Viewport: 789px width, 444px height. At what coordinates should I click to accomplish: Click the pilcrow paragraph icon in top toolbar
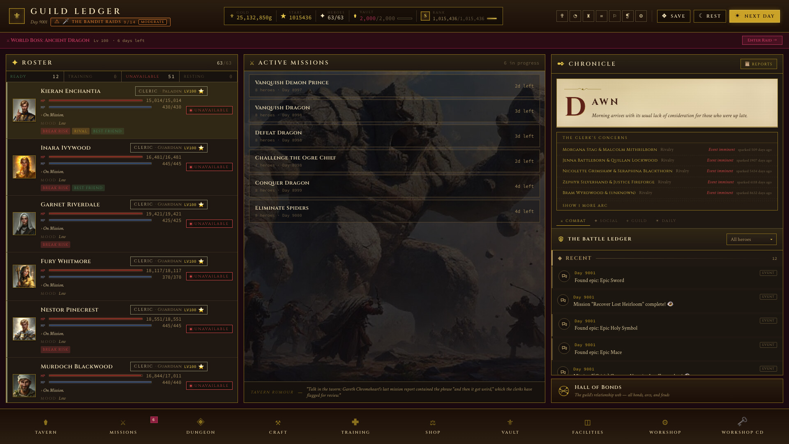point(628,16)
